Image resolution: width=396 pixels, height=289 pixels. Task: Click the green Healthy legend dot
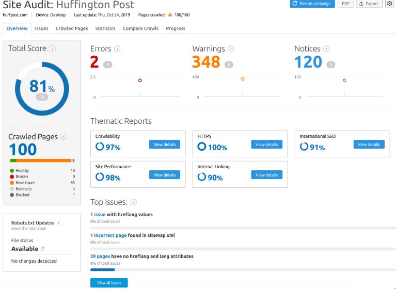click(x=12, y=171)
